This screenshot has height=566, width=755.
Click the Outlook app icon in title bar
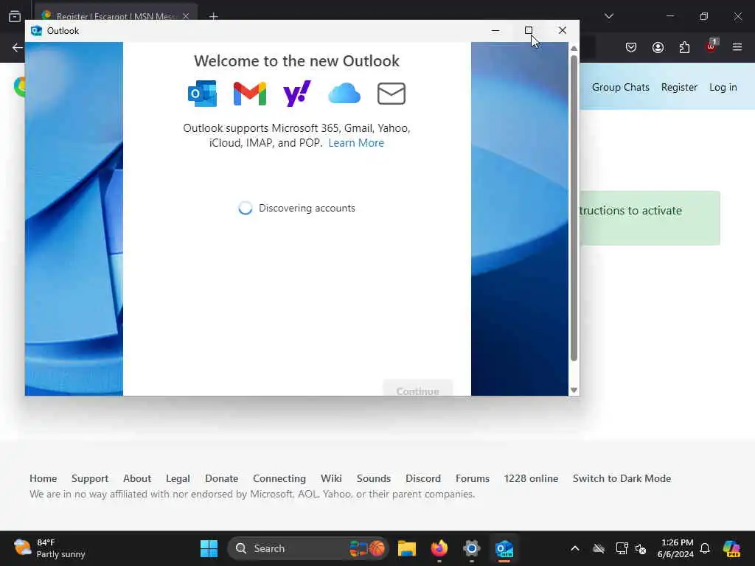tap(36, 31)
